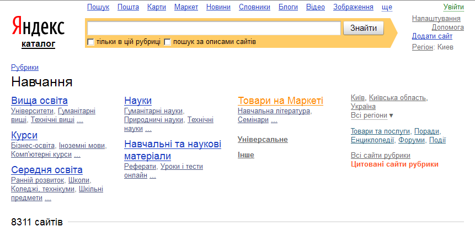Go to Відео in top navigation
The image size is (475, 232).
[x=316, y=7]
